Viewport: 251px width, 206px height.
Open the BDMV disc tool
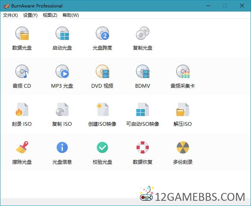pos(143,72)
